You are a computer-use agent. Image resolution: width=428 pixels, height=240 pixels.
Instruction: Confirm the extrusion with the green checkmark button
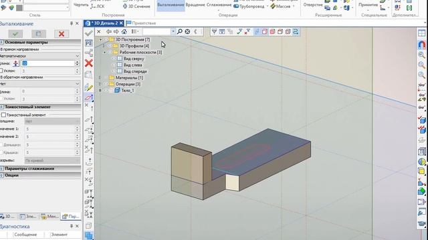(x=15, y=34)
